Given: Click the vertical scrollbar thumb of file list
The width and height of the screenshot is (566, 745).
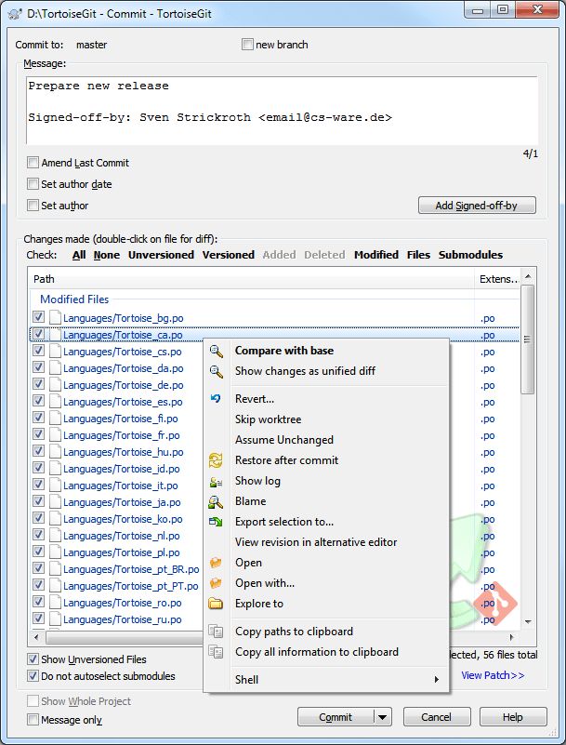Looking at the screenshot, I should point(528,339).
